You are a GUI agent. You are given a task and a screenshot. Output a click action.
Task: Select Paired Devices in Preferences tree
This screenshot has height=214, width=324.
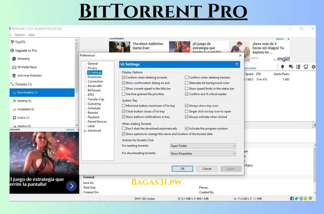click(x=97, y=122)
